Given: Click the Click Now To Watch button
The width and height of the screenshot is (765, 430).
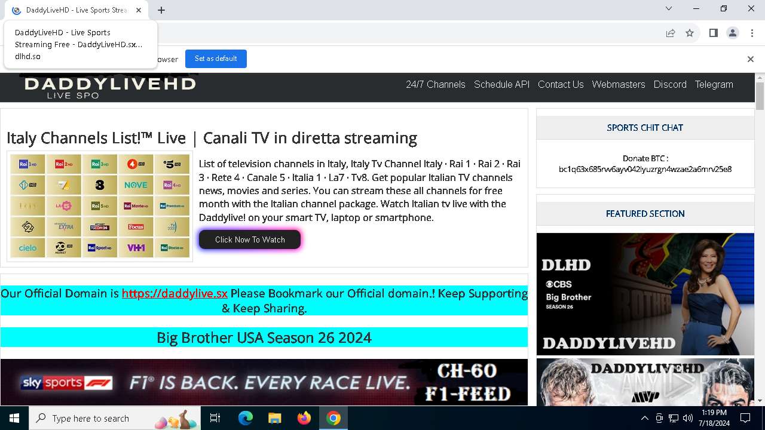Looking at the screenshot, I should pos(250,239).
